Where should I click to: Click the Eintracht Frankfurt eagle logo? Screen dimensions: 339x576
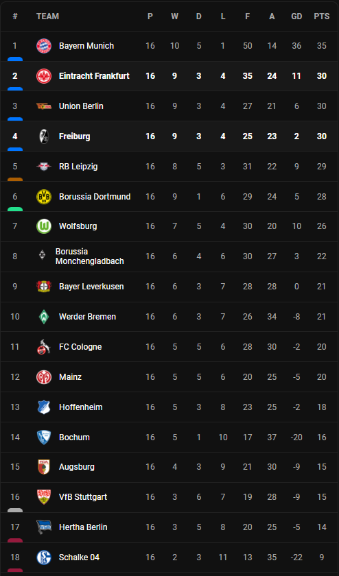pyautogui.click(x=44, y=76)
